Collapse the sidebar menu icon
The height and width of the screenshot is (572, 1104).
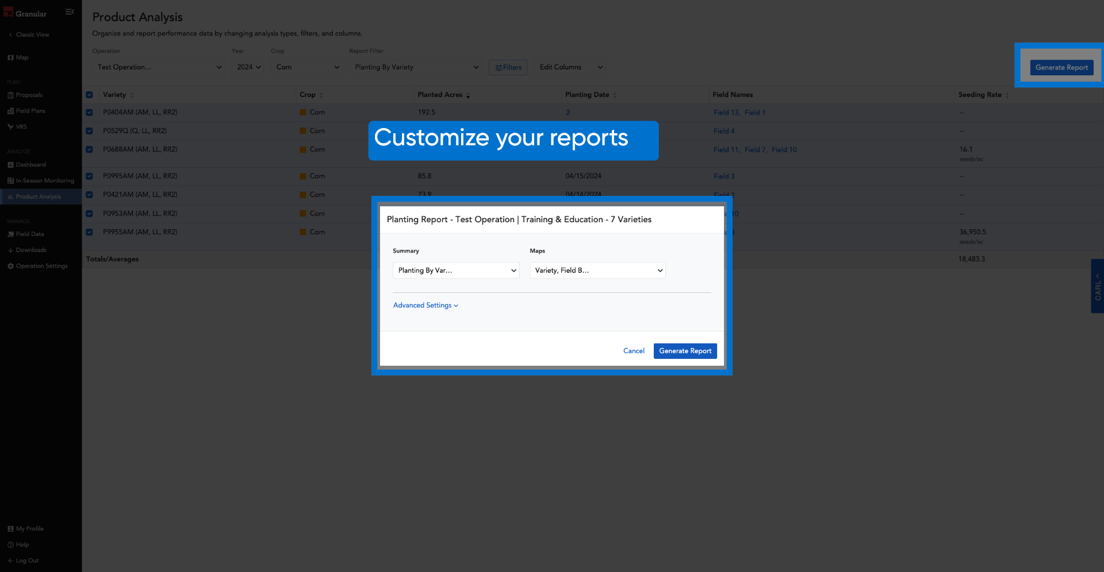pyautogui.click(x=70, y=11)
